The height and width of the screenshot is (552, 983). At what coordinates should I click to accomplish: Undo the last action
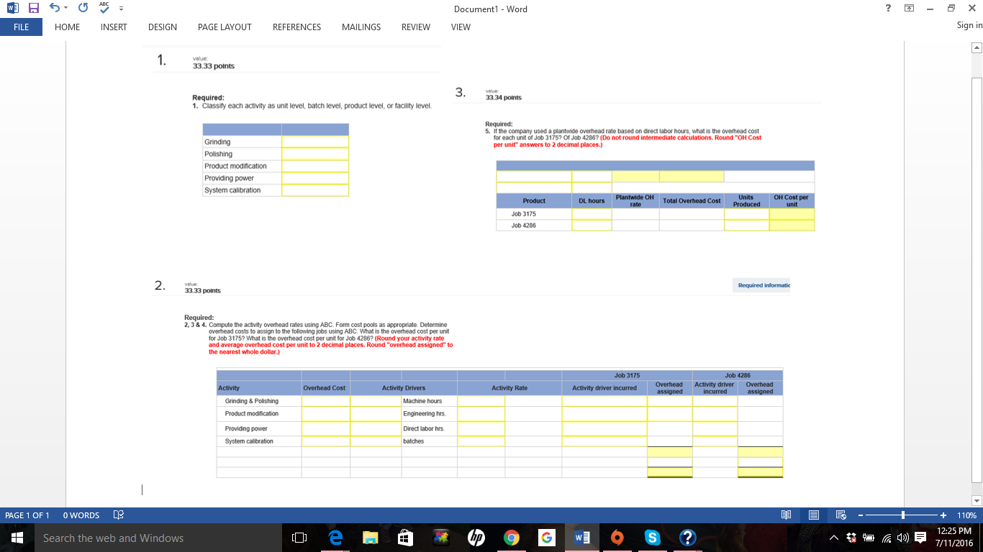click(55, 9)
